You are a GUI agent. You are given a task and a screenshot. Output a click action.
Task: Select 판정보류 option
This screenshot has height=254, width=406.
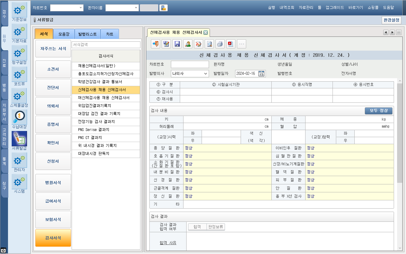coord(216,227)
